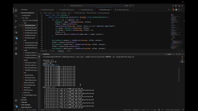Open the Run and Debug view

point(16,27)
